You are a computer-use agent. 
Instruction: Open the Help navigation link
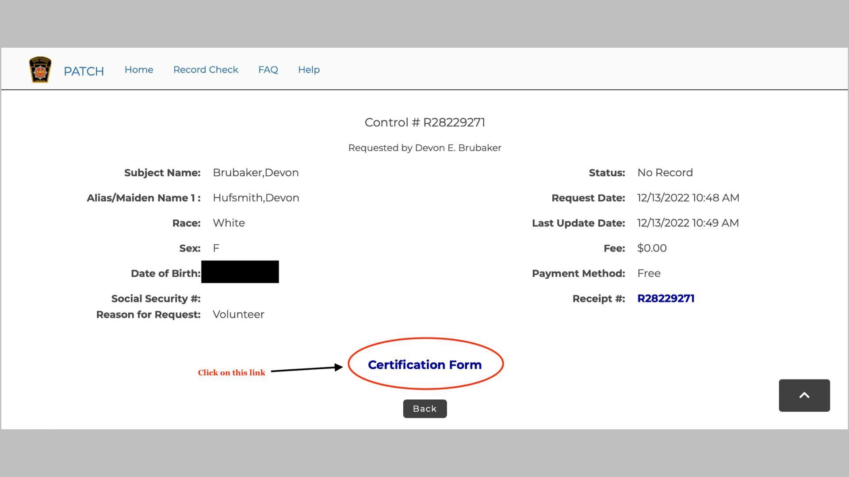pyautogui.click(x=309, y=70)
